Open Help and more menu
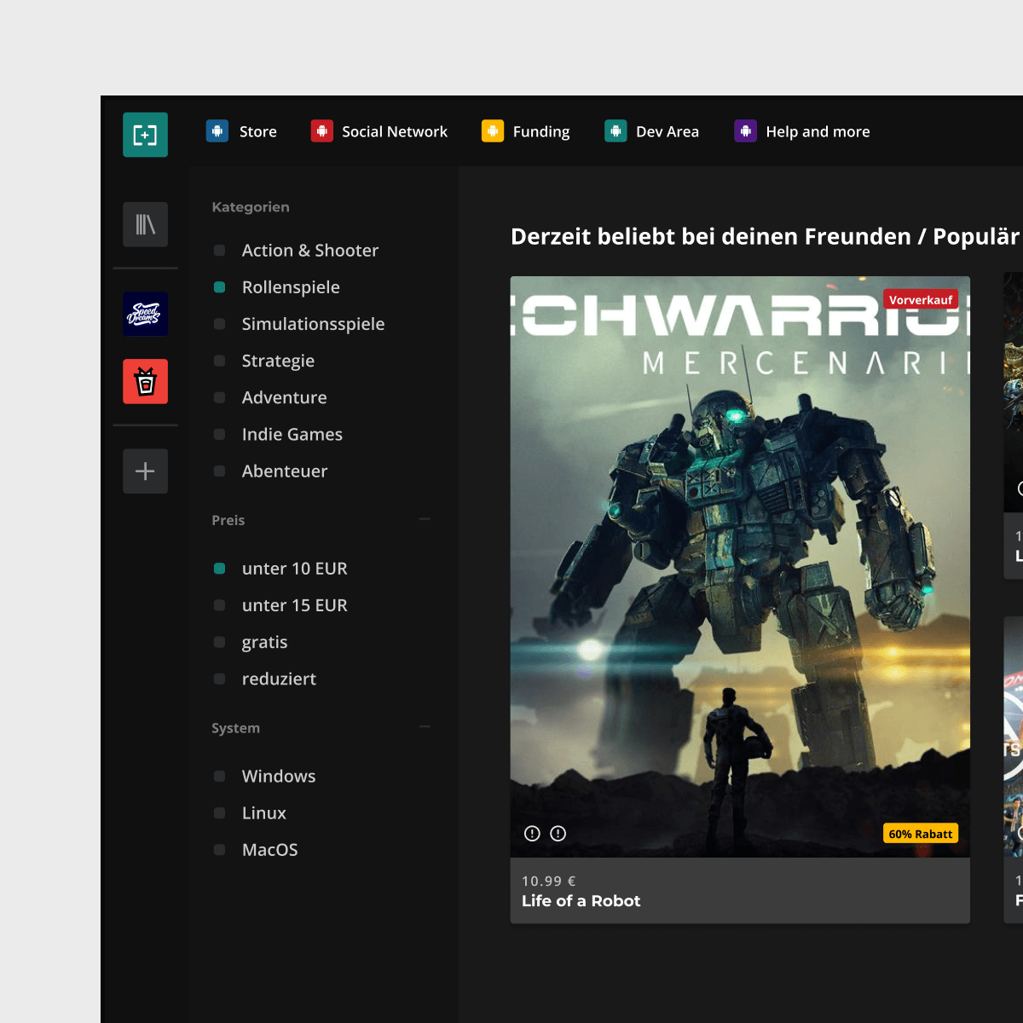 (x=817, y=131)
